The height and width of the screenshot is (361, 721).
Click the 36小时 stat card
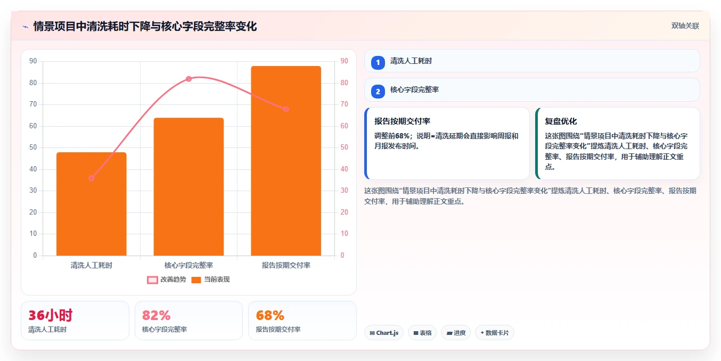(75, 321)
